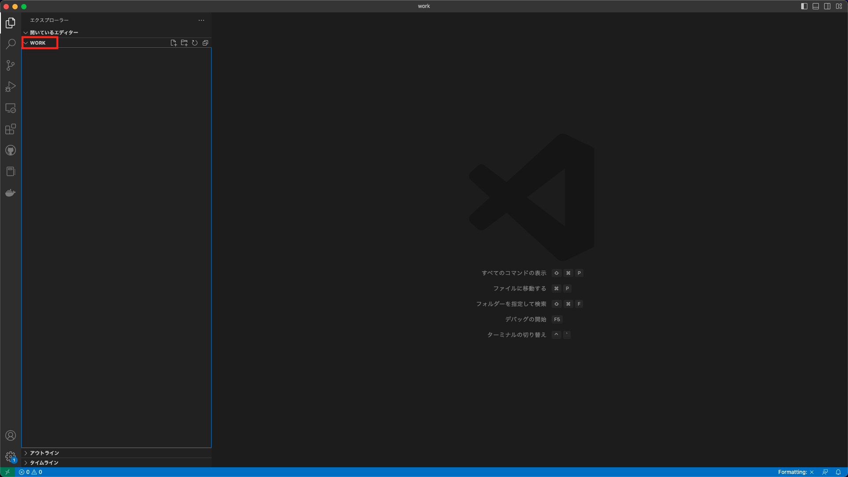Select the Run and Debug icon

10,87
